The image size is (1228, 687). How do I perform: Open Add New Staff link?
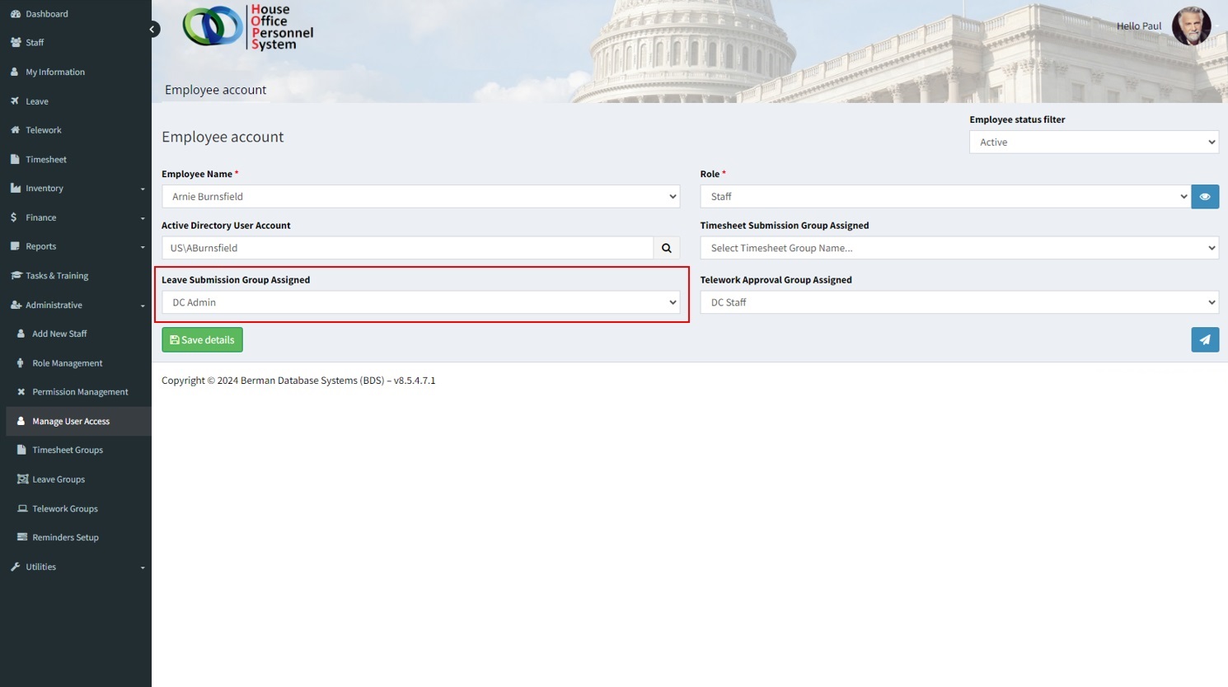tap(59, 334)
